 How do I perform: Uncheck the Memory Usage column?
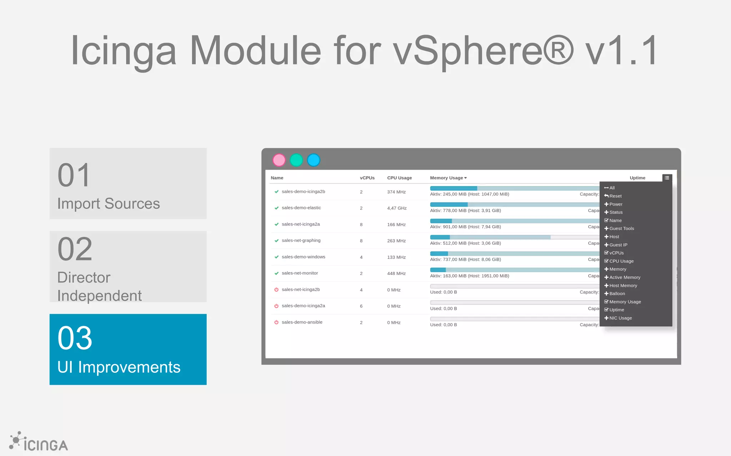622,302
